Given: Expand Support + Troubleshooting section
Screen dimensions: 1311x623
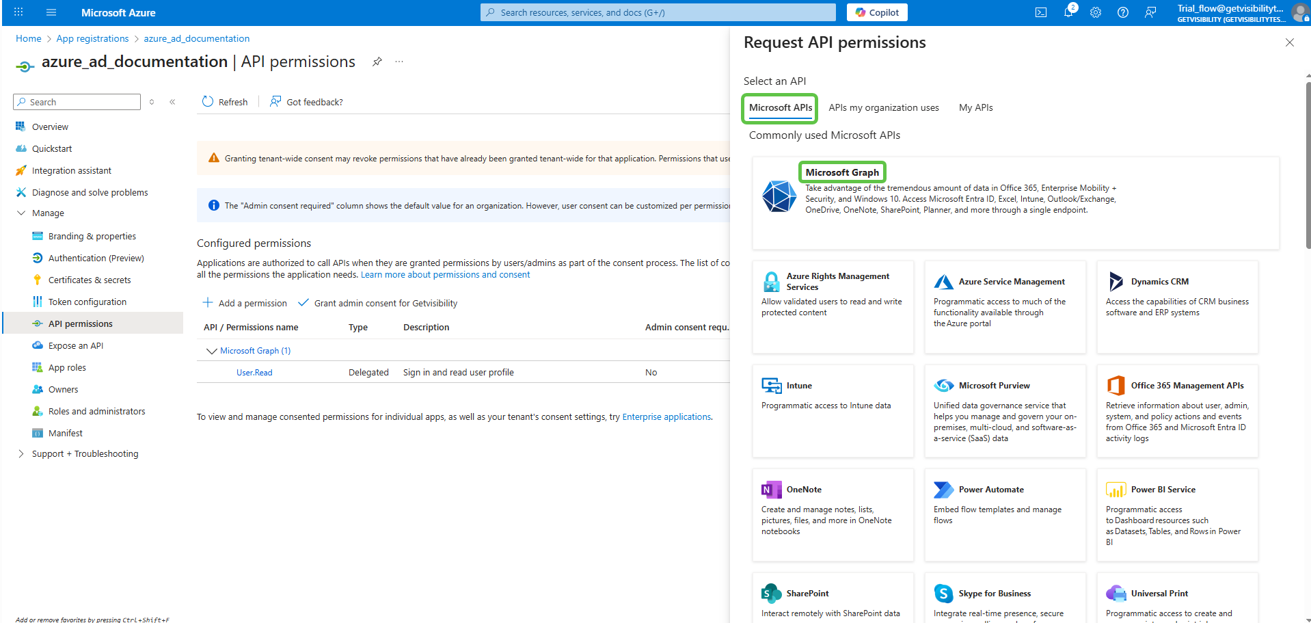Looking at the screenshot, I should (21, 454).
